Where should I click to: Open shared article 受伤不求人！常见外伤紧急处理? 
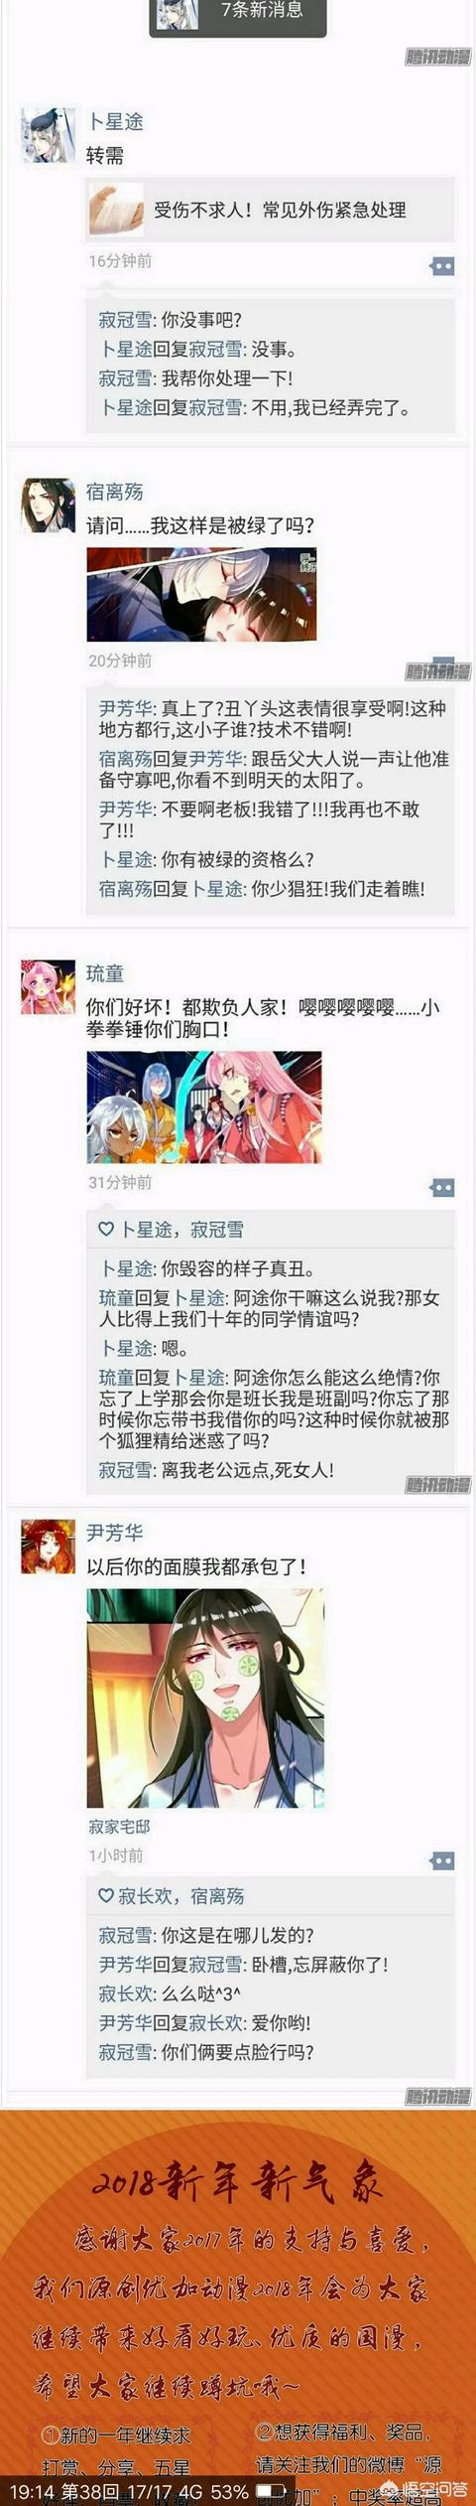[x=271, y=210]
